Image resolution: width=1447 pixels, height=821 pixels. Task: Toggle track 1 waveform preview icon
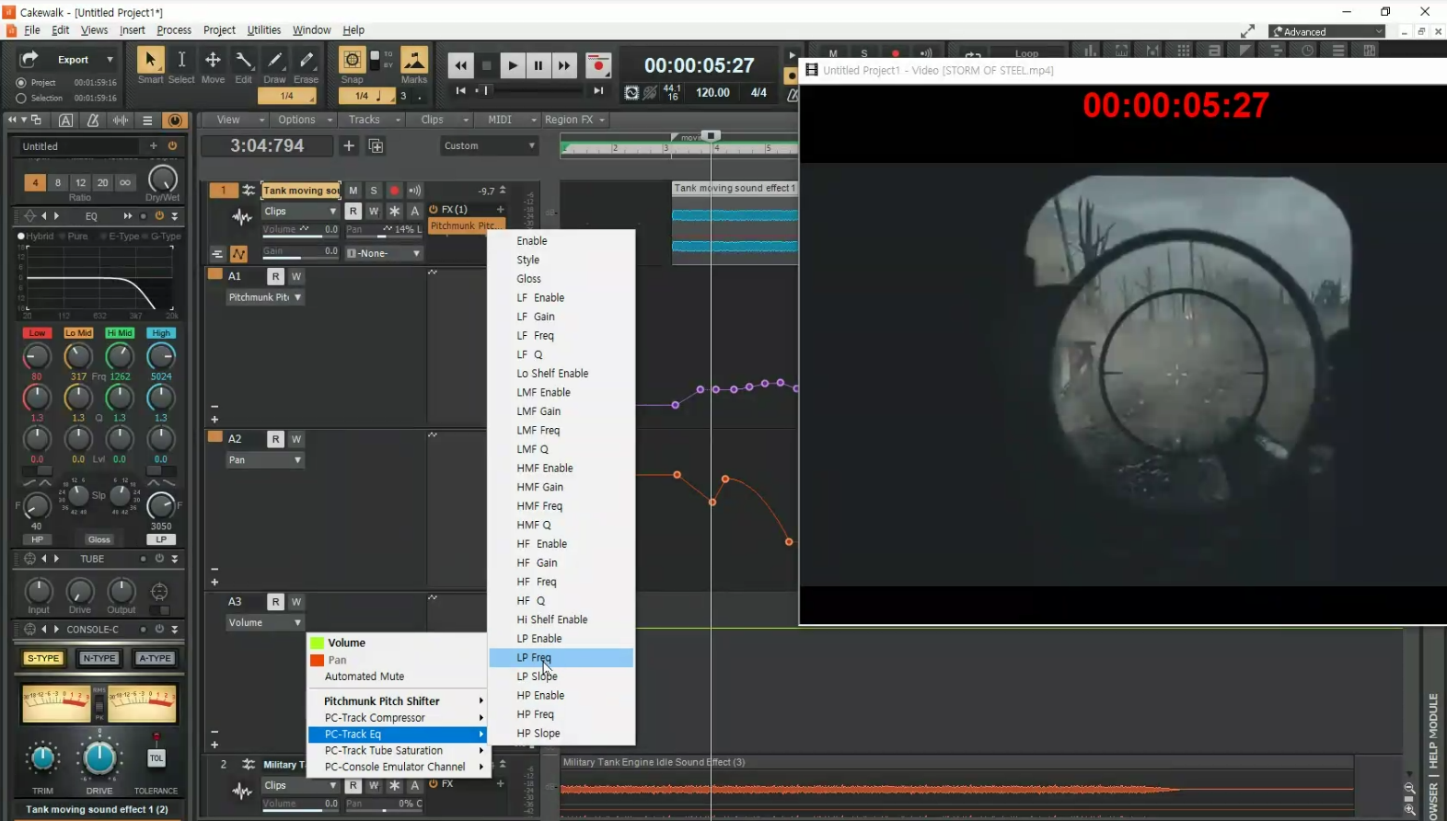click(242, 217)
